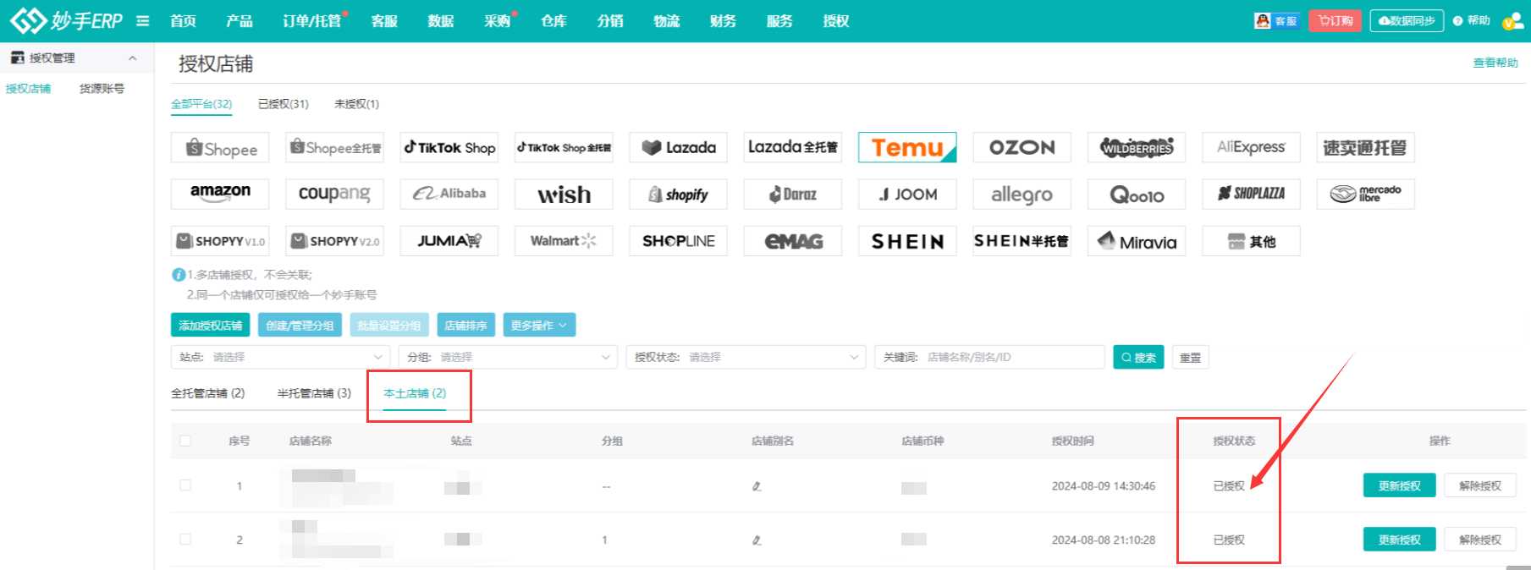Click the 搜索 search button

(x=1138, y=358)
